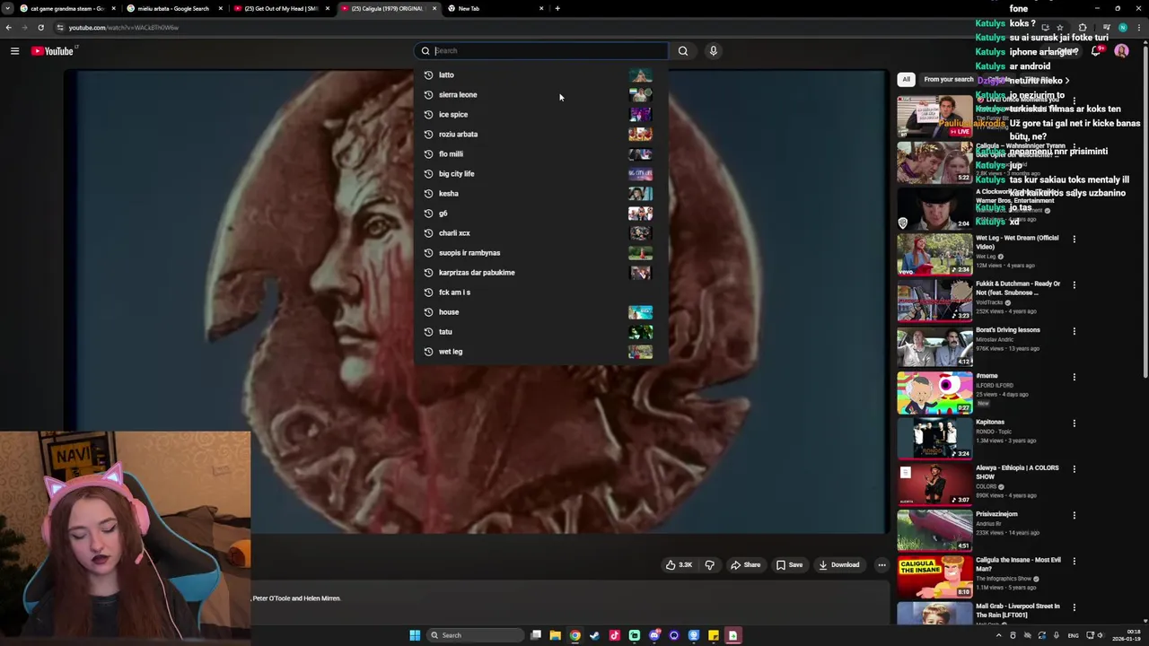Choose 'ice spice' search suggestion
The width and height of the screenshot is (1149, 646).
[539, 115]
